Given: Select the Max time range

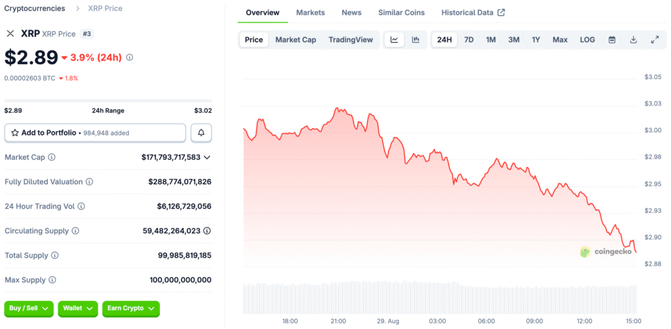Looking at the screenshot, I should click(560, 40).
